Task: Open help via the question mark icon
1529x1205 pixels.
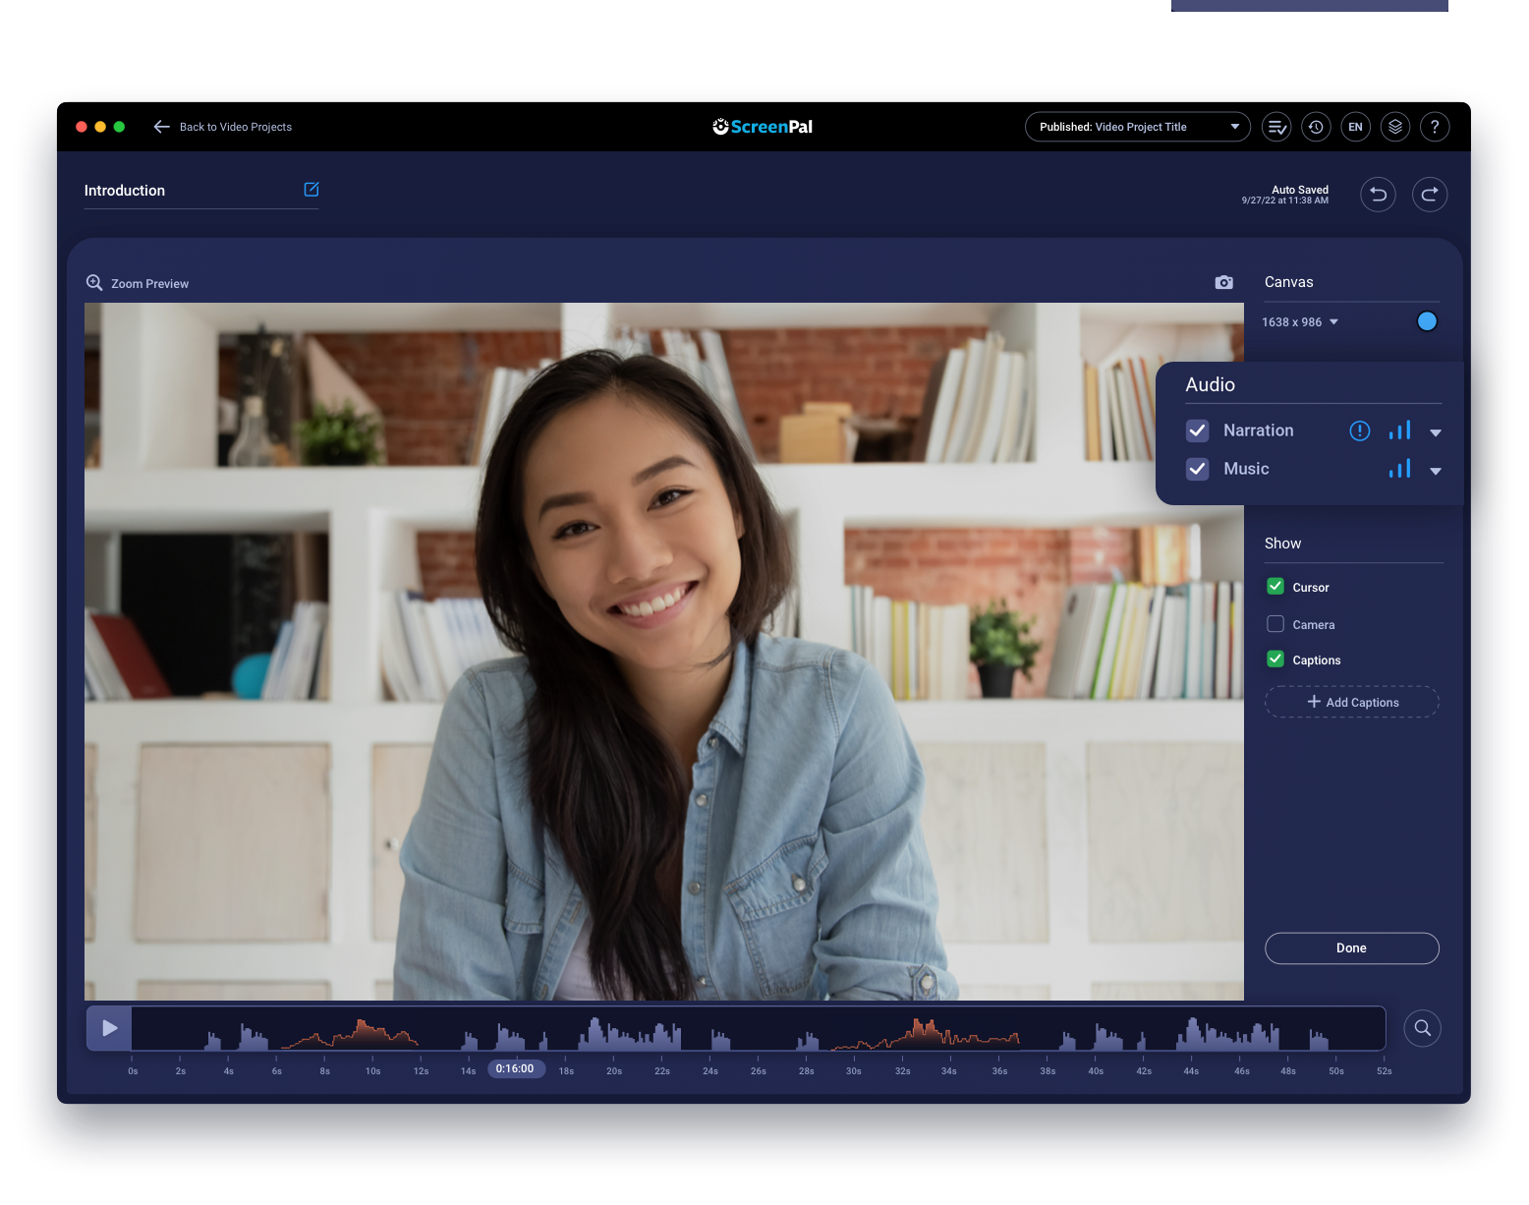Action: point(1435,127)
